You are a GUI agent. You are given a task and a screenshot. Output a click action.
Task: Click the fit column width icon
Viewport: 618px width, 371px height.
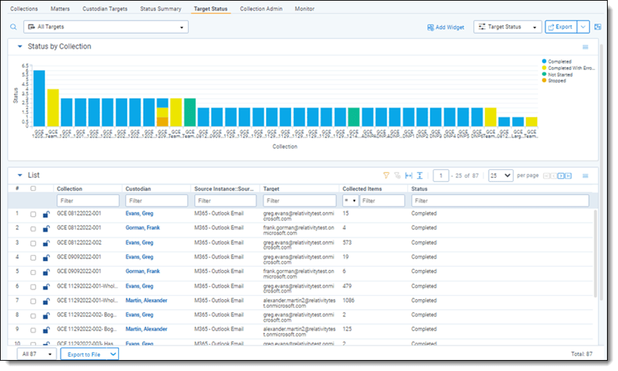pyautogui.click(x=409, y=176)
